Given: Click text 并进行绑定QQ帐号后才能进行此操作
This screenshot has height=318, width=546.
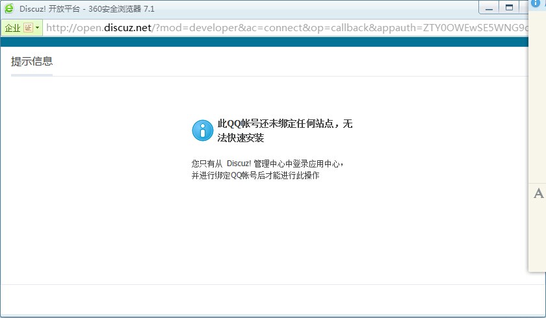Looking at the screenshot, I should [255, 175].
